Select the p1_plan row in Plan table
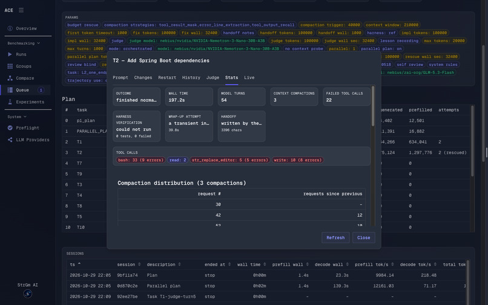488x305 pixels. [85, 120]
